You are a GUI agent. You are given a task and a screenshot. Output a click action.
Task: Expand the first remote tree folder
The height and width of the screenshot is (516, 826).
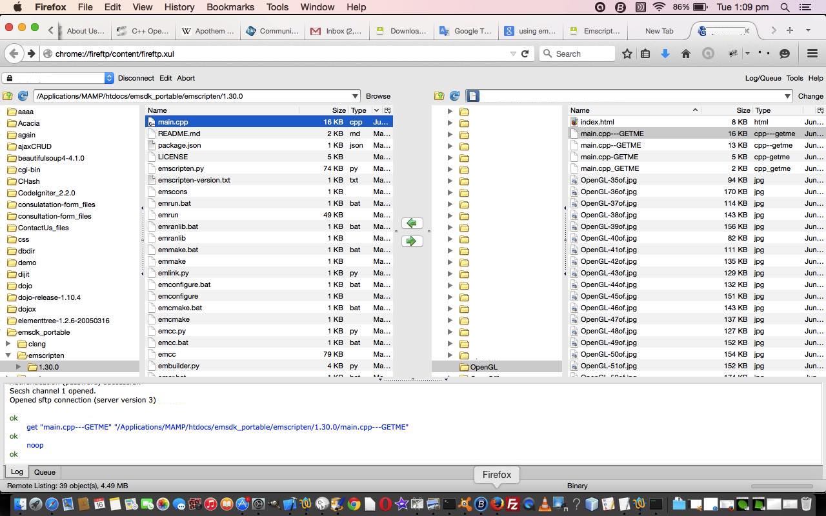(450, 112)
